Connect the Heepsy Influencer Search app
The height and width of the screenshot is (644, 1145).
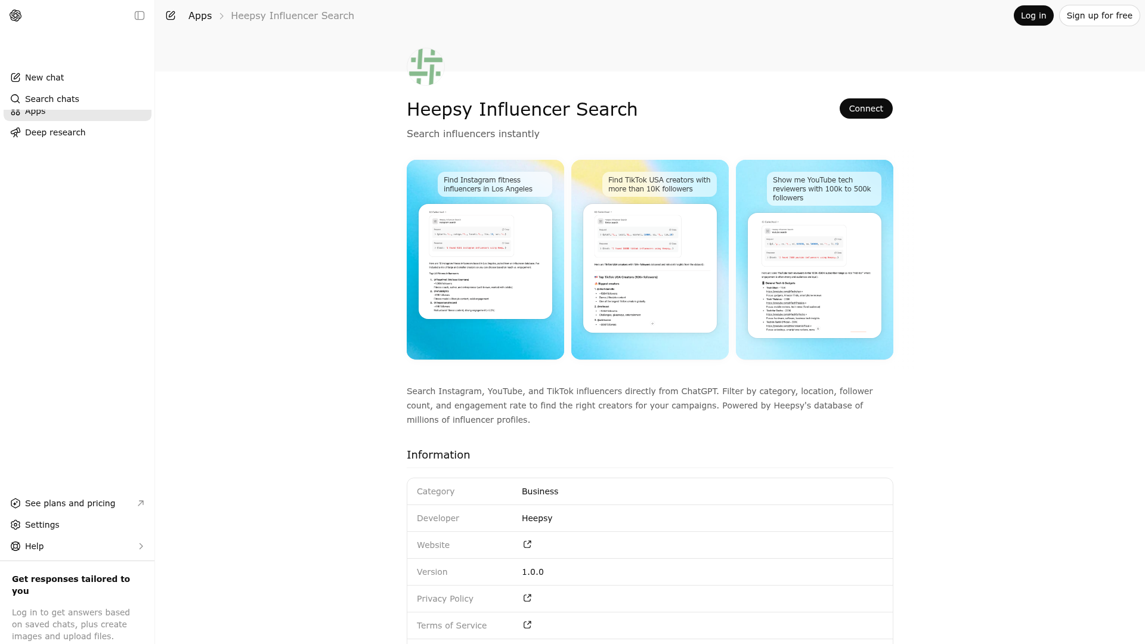(x=866, y=109)
